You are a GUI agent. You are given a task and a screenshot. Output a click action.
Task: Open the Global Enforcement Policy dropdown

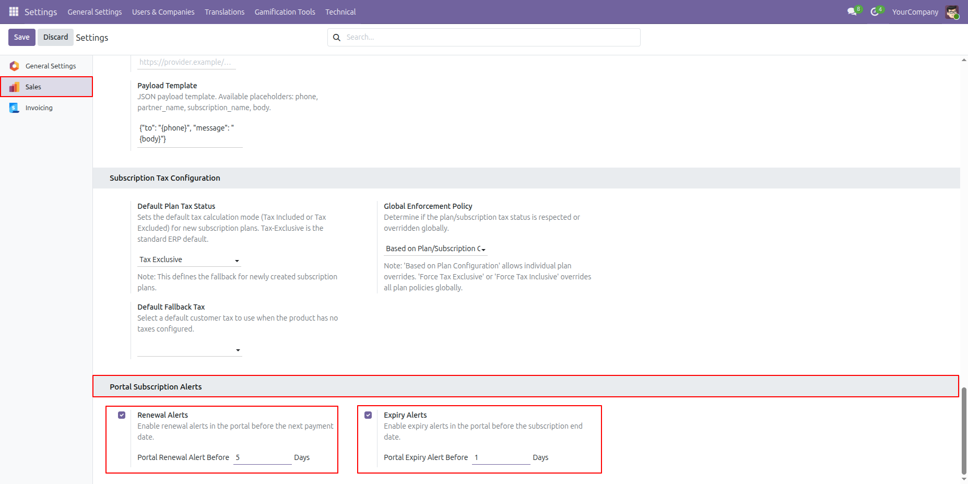point(435,249)
